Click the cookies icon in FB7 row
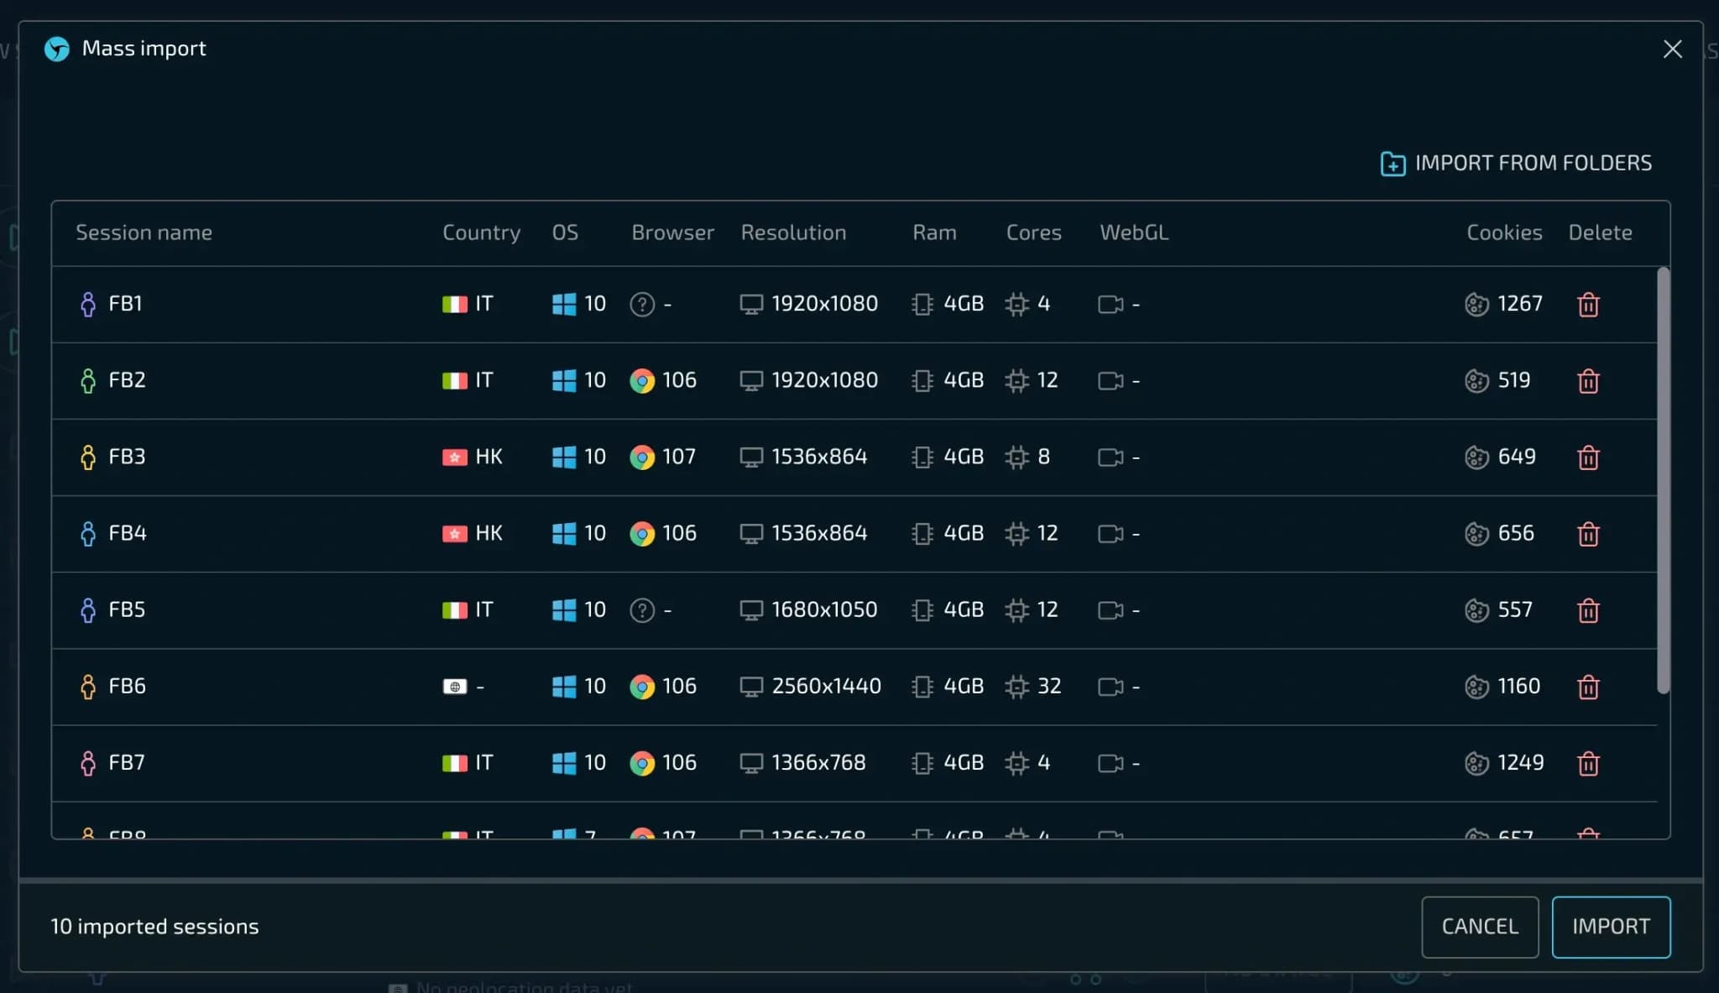 click(x=1476, y=763)
